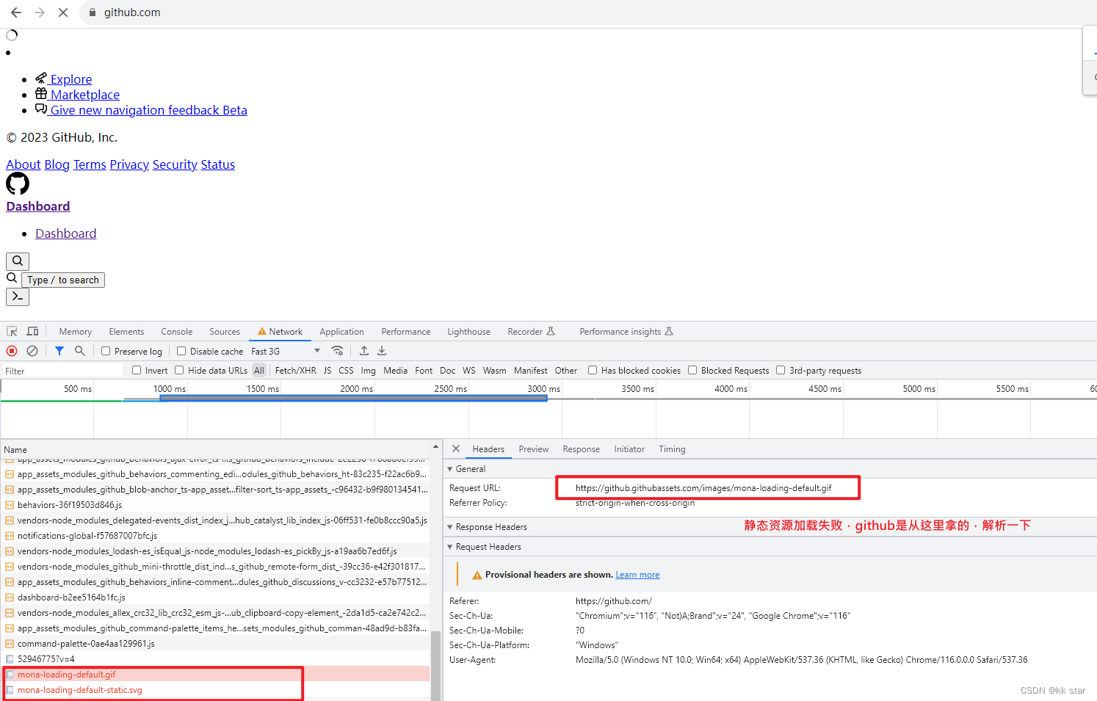Enable Disable cache checkbox
The image size is (1097, 701).
click(181, 351)
